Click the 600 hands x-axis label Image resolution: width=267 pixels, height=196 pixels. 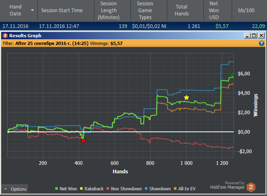point(115,163)
